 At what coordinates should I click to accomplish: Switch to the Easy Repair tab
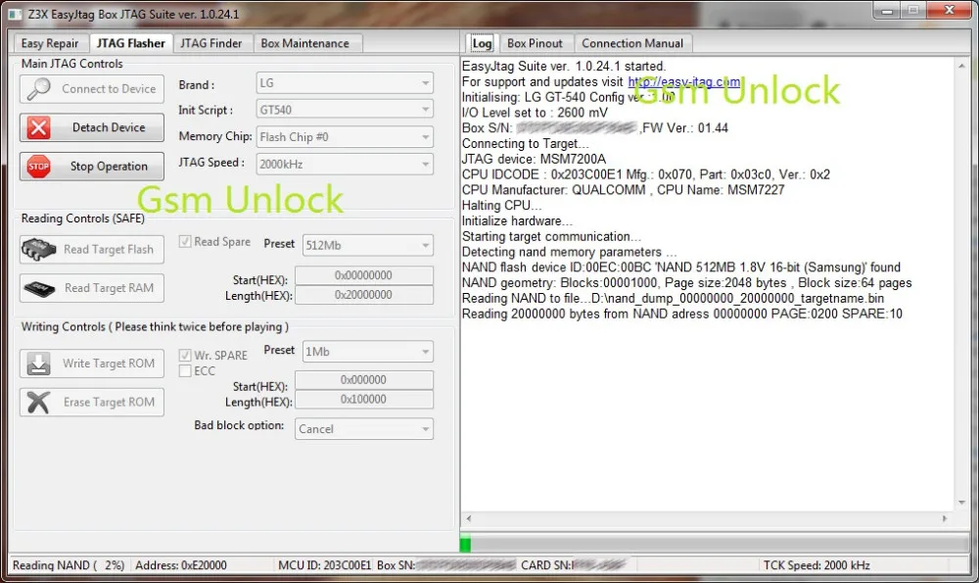point(50,43)
